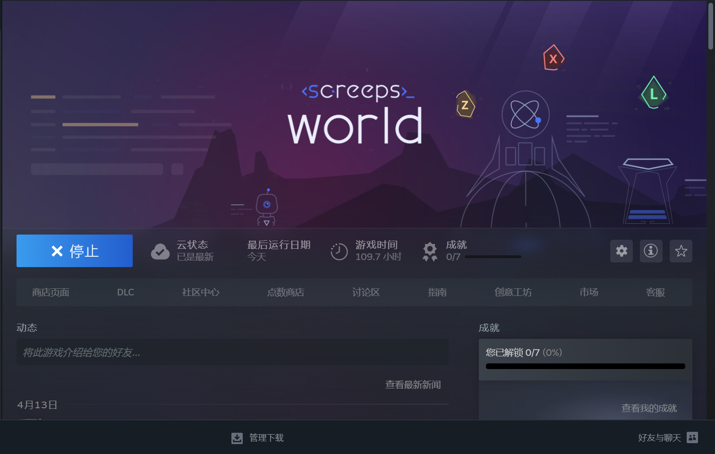
Task: Click the 4月13日 date heading
Action: (x=37, y=405)
